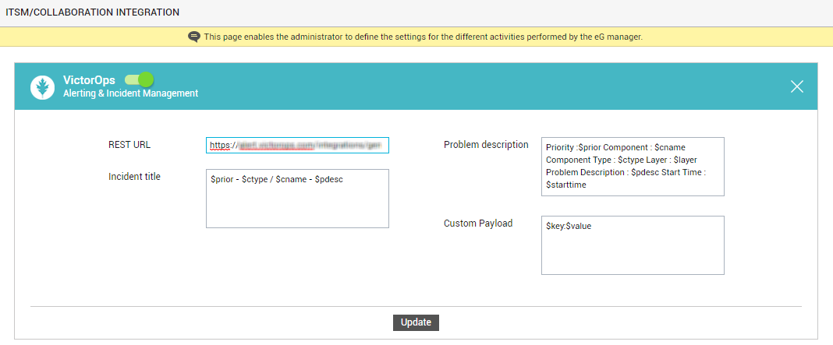The height and width of the screenshot is (345, 833).
Task: Close the VictorOps integration panel
Action: (796, 86)
